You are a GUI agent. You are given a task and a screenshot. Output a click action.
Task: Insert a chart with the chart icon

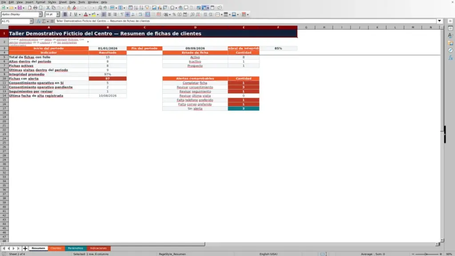(160, 8)
